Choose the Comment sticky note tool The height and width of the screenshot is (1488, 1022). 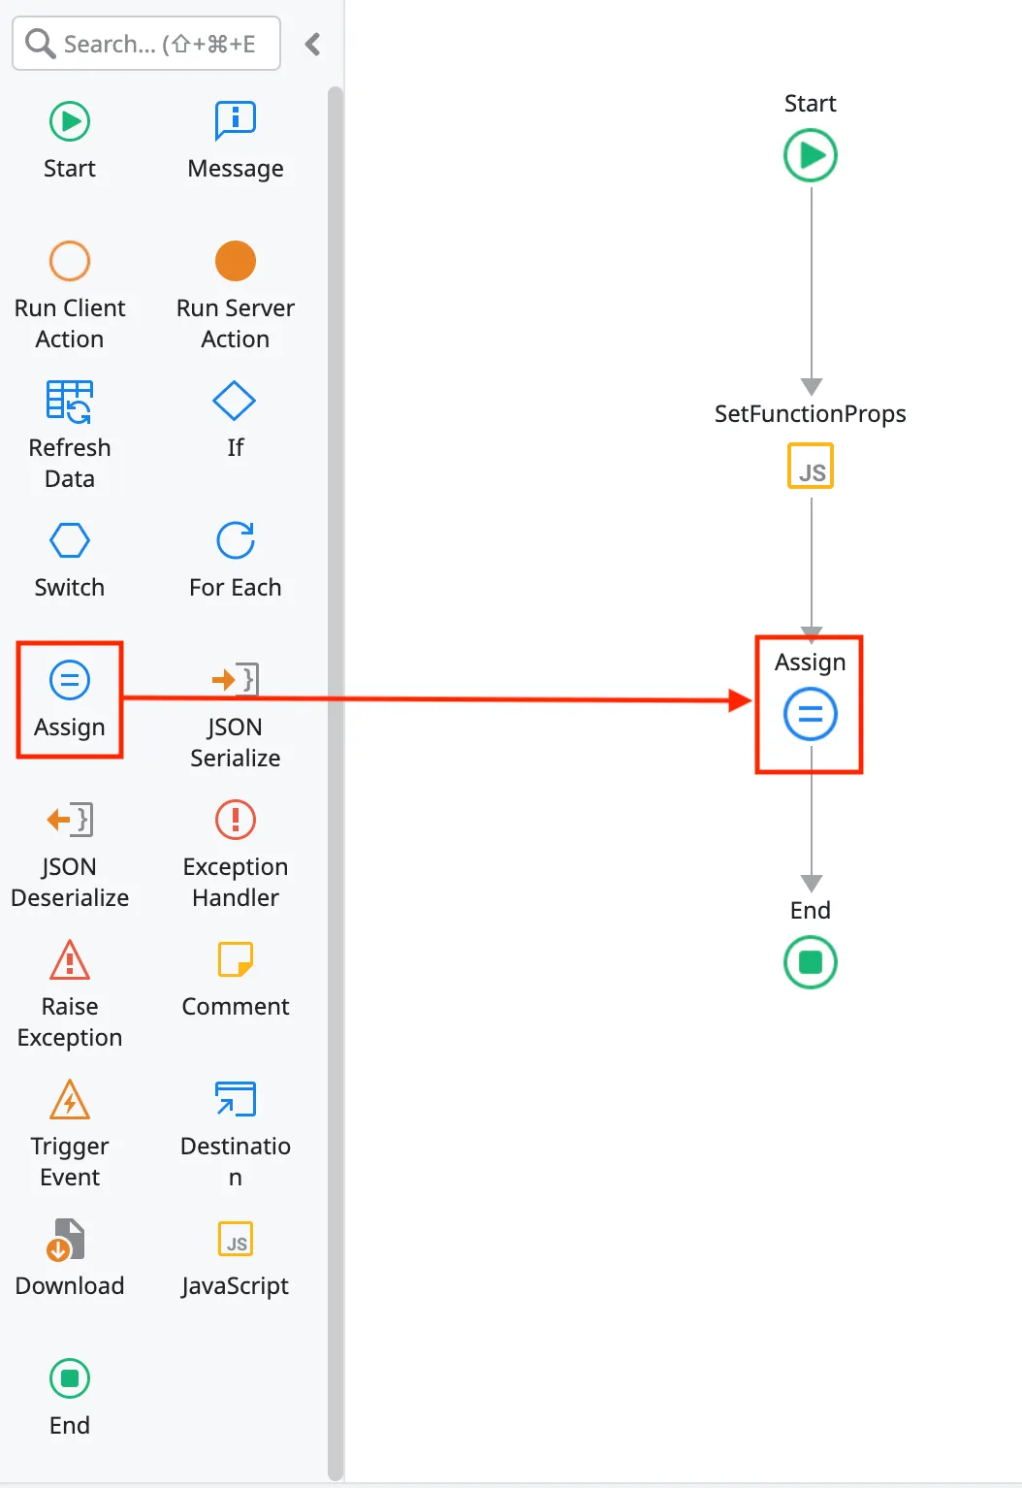coord(235,960)
